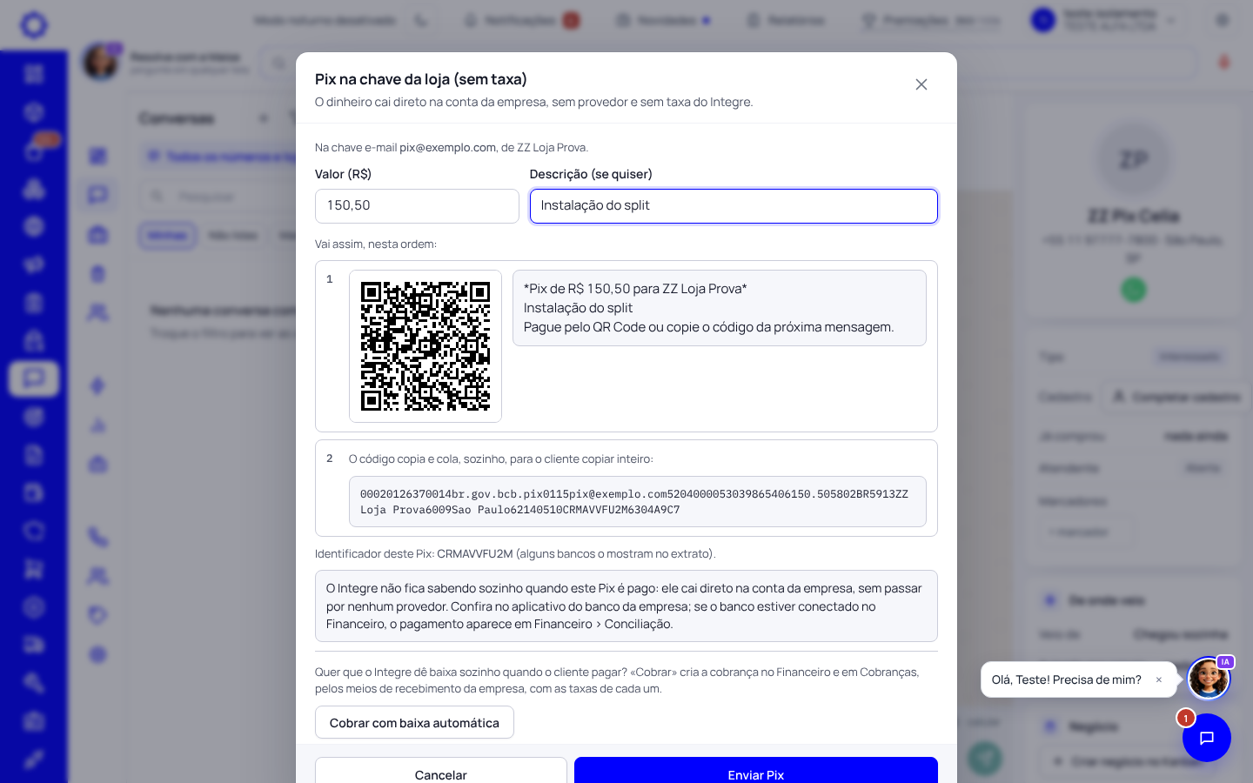This screenshot has height=783, width=1253.
Task: Open the phone icon in inner sidebar
Action: pyautogui.click(x=98, y=537)
